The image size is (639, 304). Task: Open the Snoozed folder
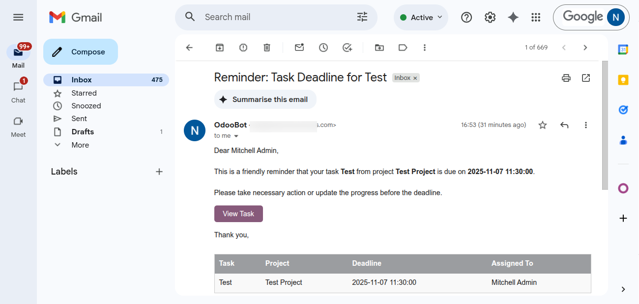pos(106,106)
